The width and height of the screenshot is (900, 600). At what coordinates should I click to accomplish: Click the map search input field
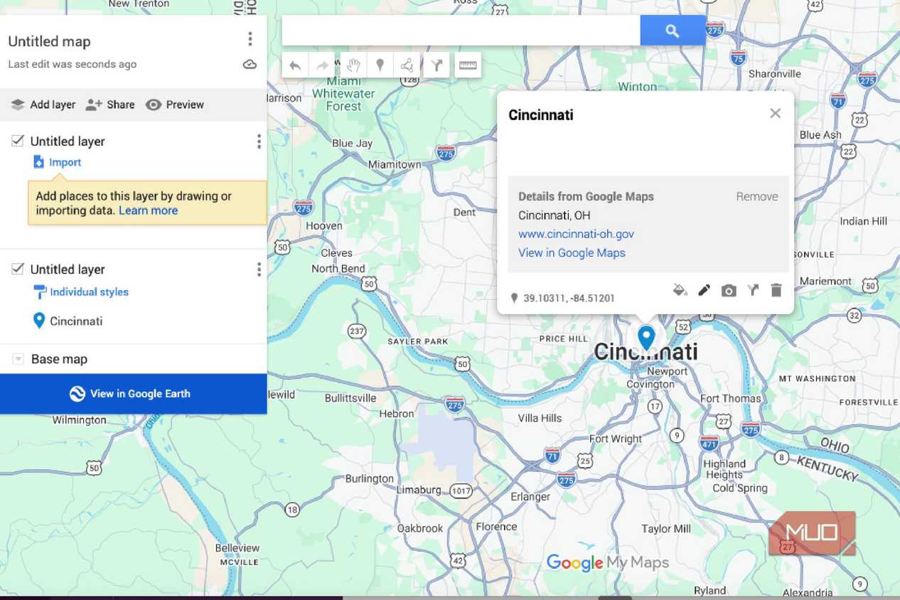[x=461, y=31]
